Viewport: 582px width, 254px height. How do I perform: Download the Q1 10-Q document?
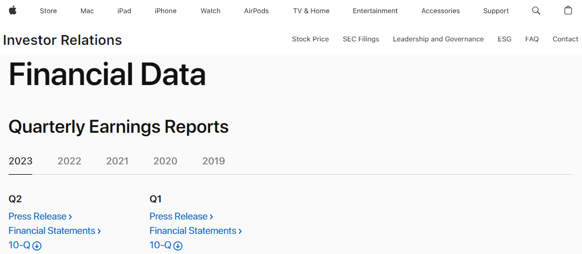pos(166,245)
